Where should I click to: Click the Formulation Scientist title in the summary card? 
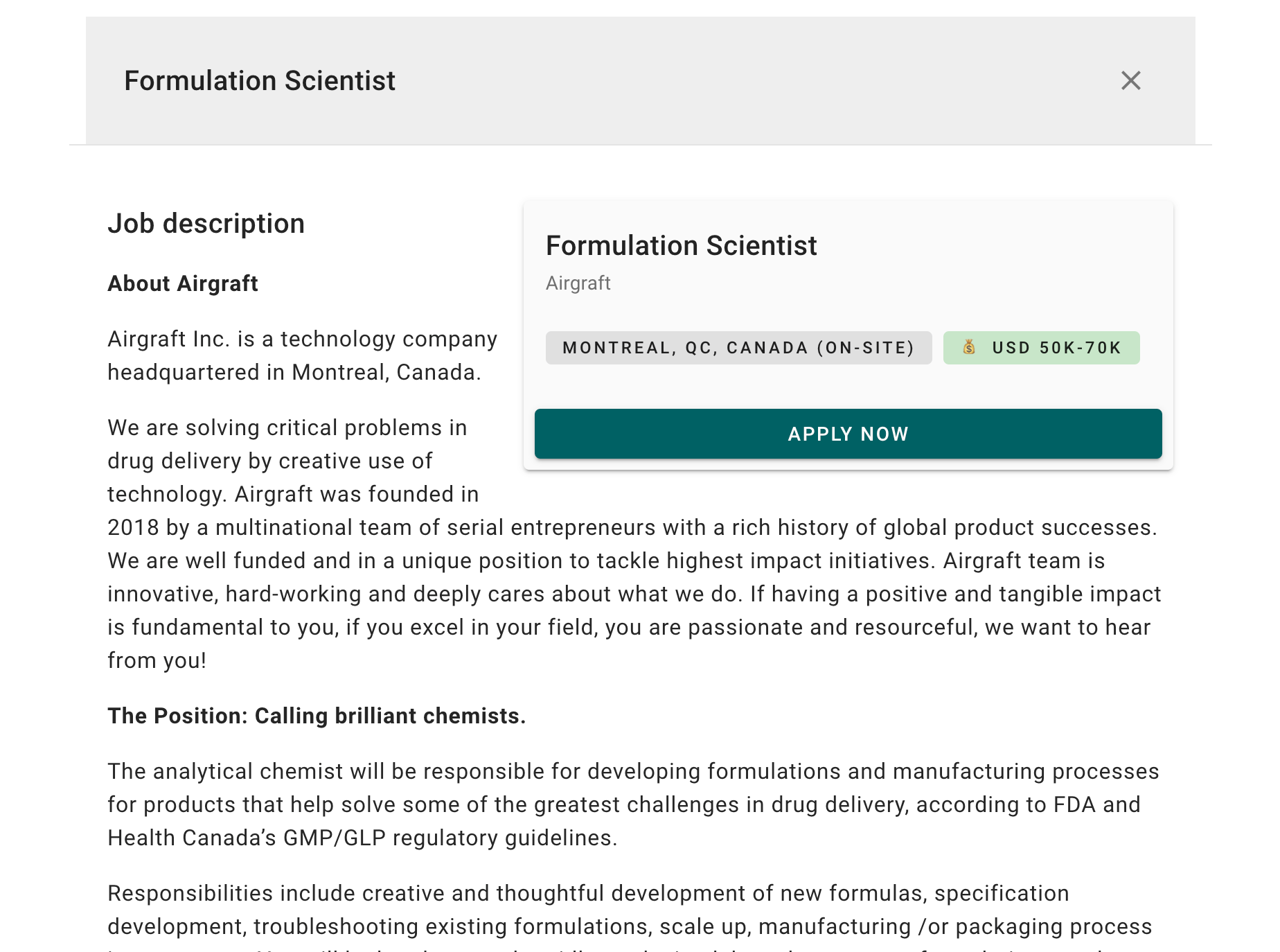pos(681,245)
